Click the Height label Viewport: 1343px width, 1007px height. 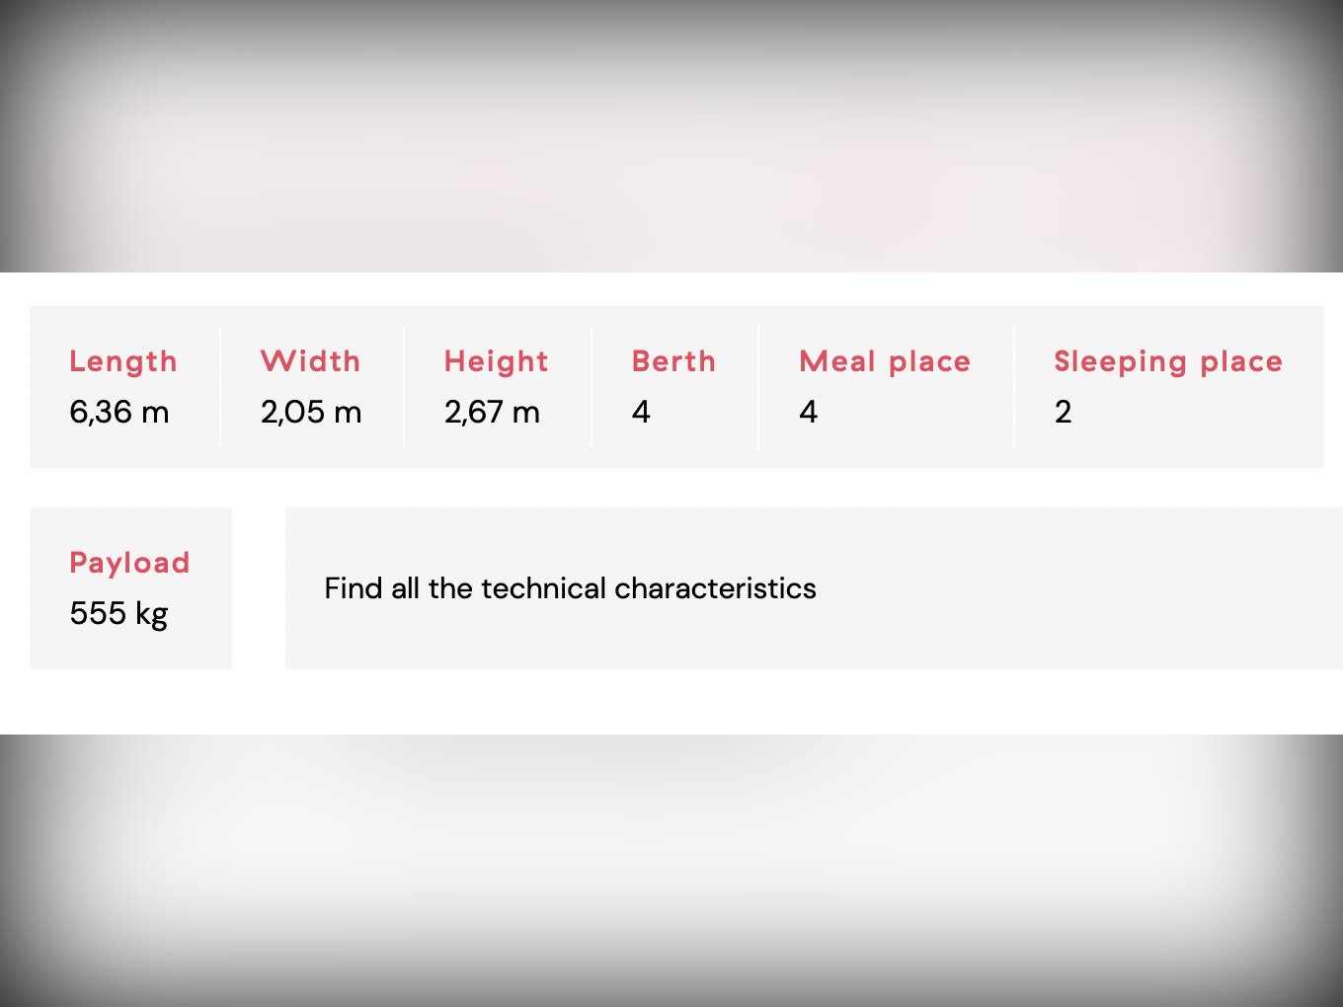496,361
